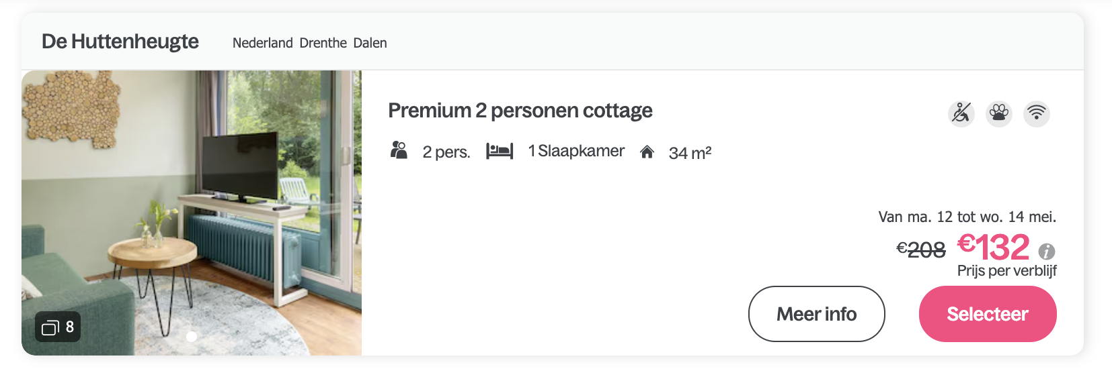Click the persons icon beside 2 pers.
Viewport: 1112px width, 381px height.
point(399,150)
